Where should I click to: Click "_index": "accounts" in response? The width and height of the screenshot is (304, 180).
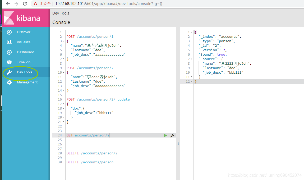click(x=220, y=37)
